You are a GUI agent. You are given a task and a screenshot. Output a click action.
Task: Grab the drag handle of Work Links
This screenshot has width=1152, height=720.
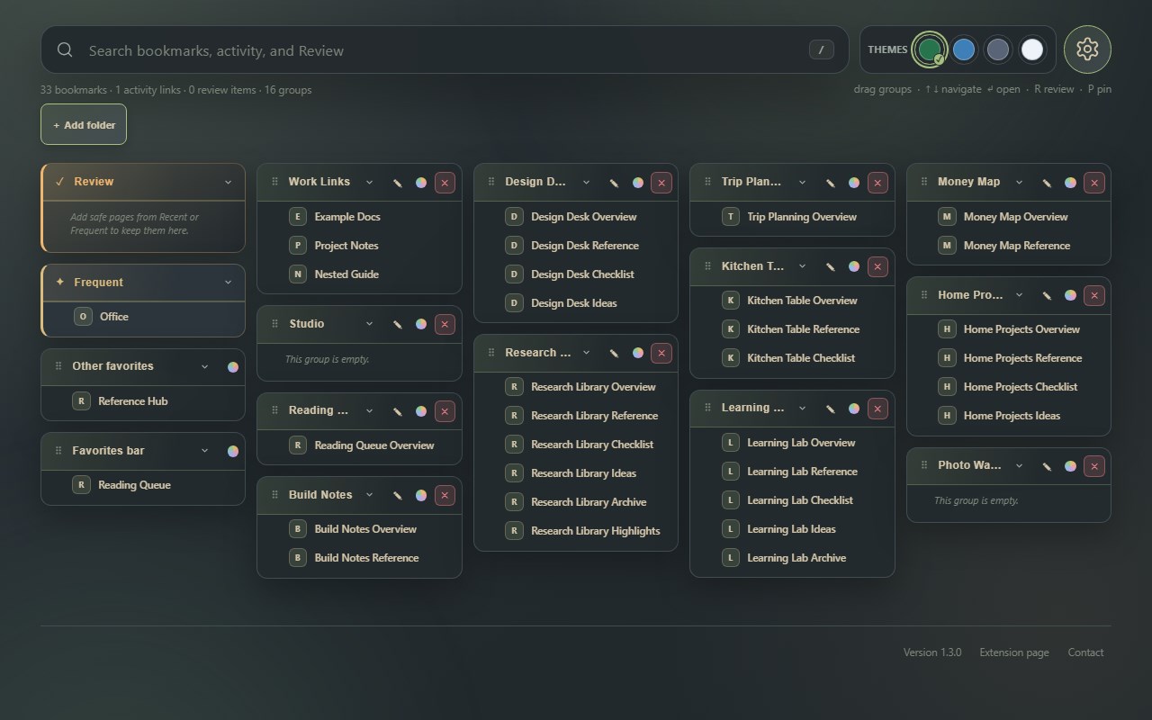coord(274,182)
